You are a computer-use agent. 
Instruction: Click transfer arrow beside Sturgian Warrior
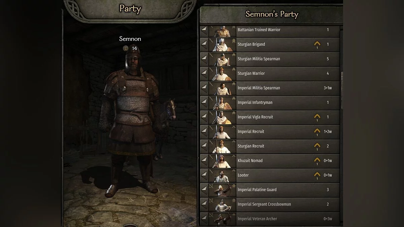(x=204, y=73)
